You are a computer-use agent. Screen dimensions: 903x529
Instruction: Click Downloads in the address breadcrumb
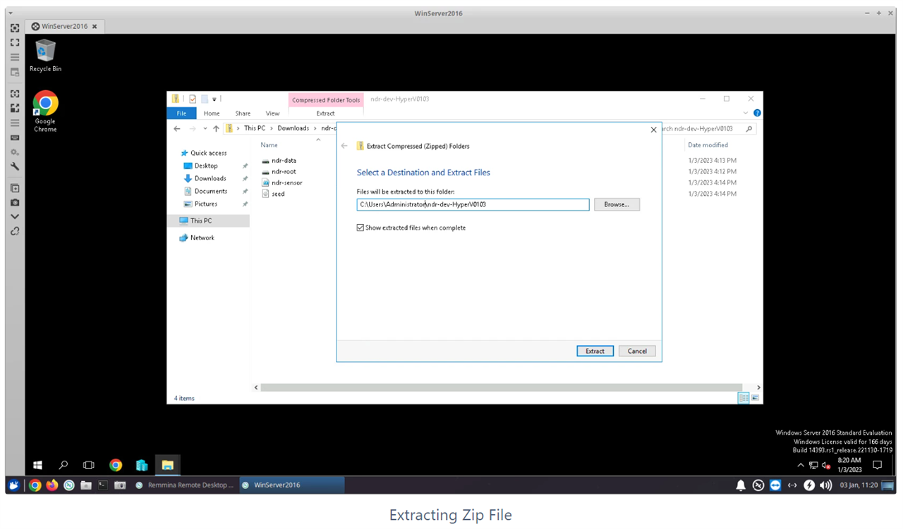click(x=293, y=128)
